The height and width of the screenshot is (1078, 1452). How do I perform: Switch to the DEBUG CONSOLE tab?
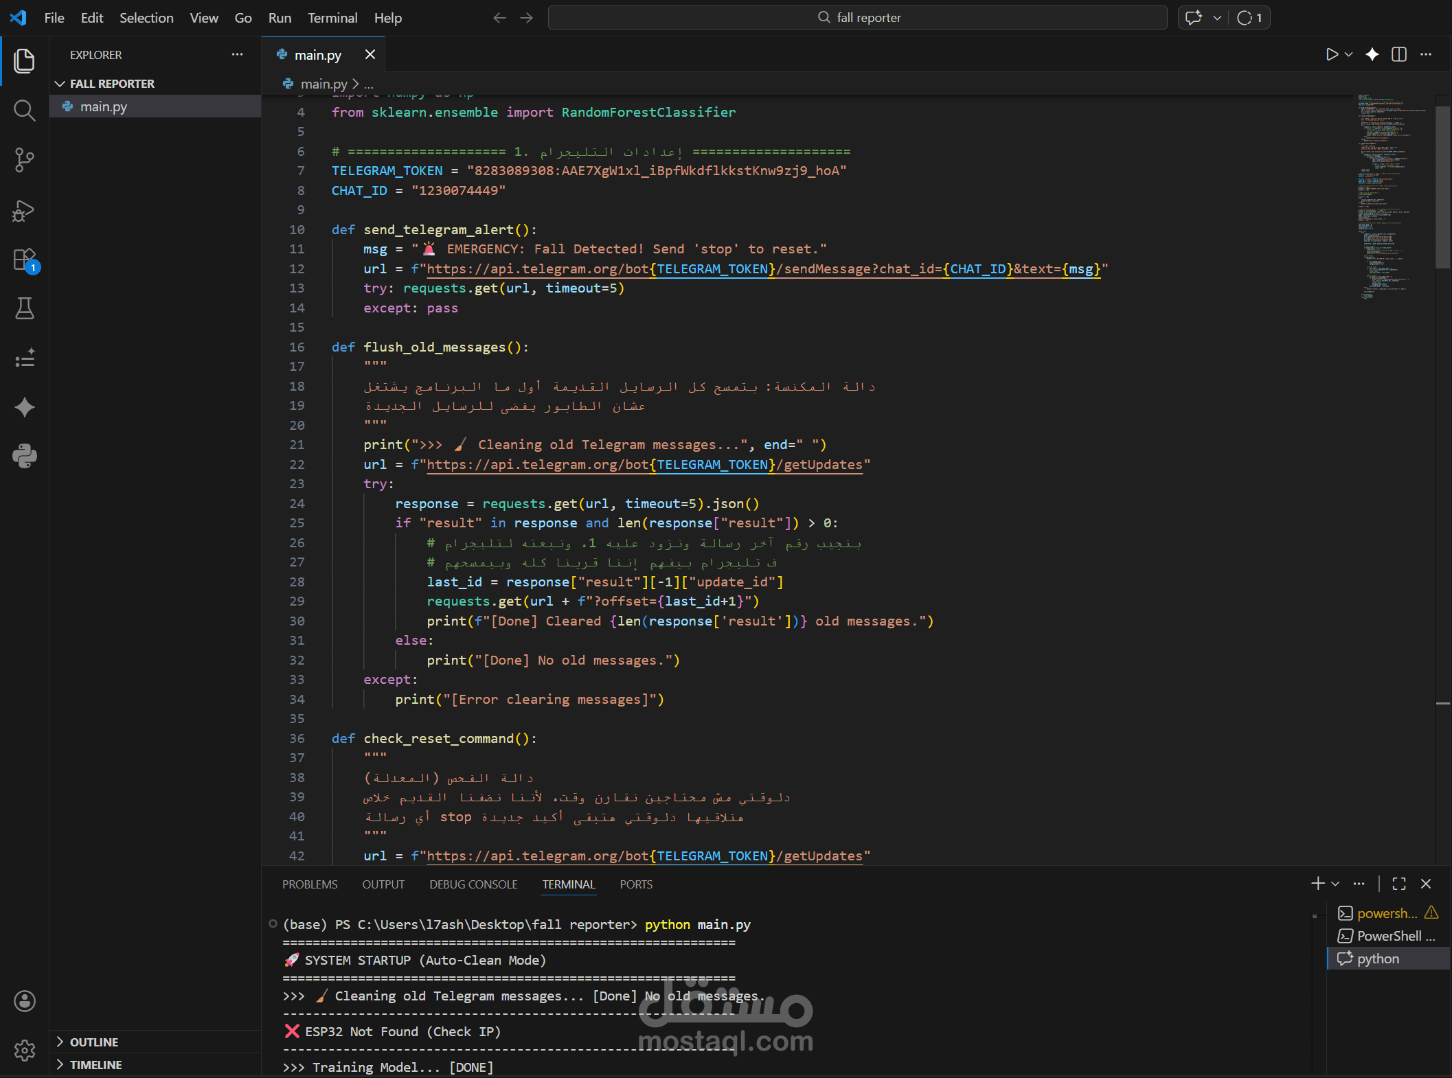[473, 884]
